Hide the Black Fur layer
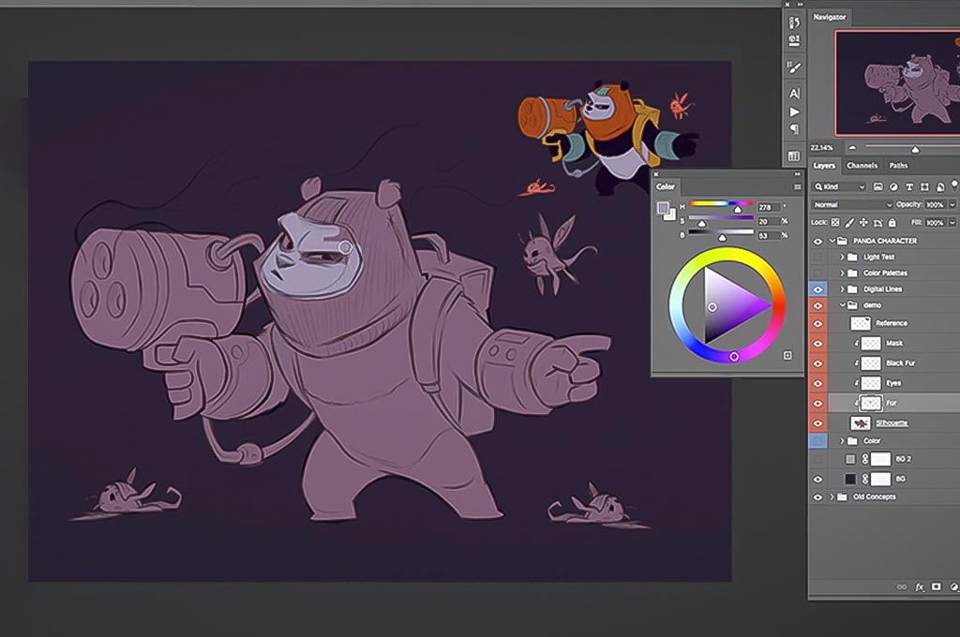The image size is (960, 637). tap(817, 363)
